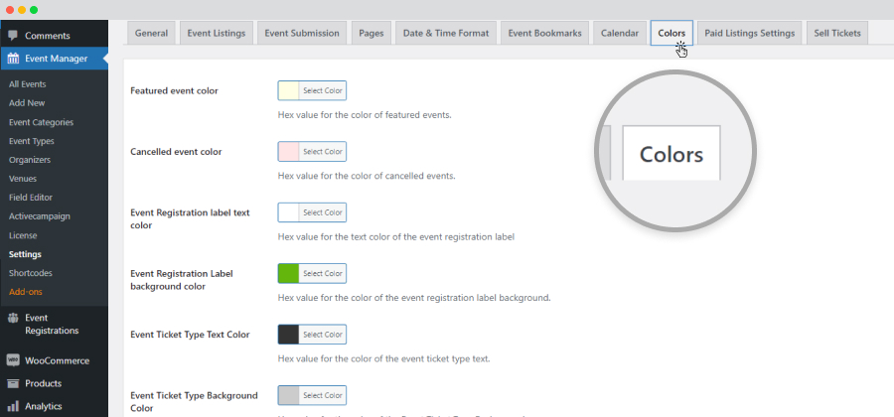
Task: Go to the Sell Tickets tab
Action: click(837, 33)
